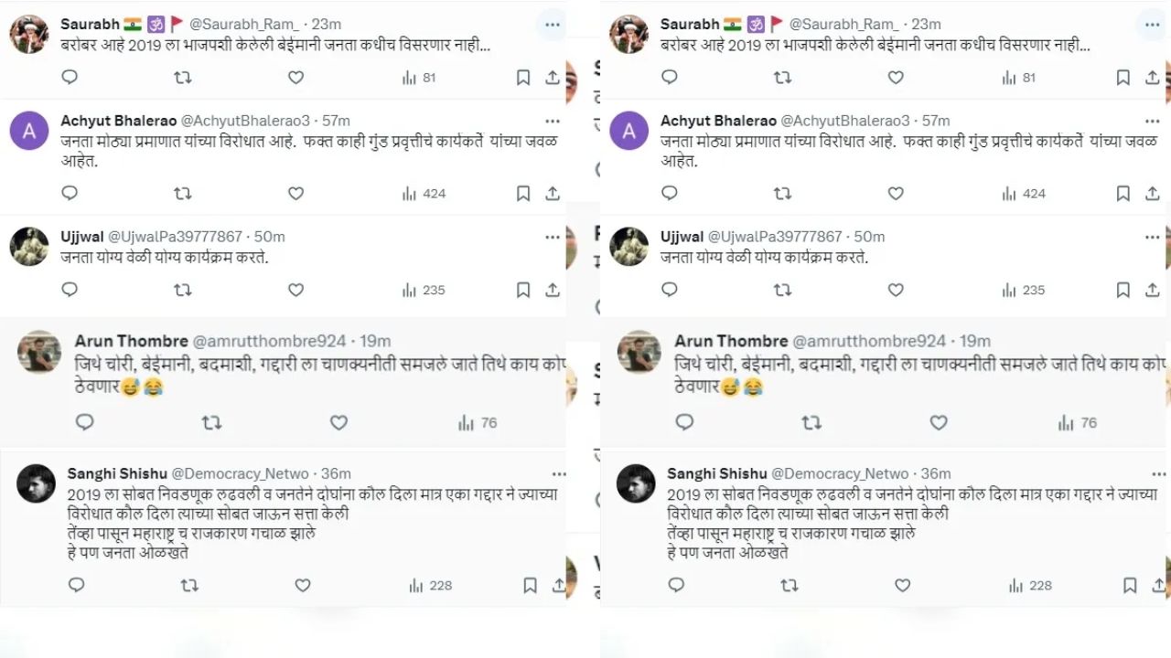This screenshot has height=658, width=1171.
Task: Click Sanghi Shishu's profile picture in left panel
Action: point(37,483)
